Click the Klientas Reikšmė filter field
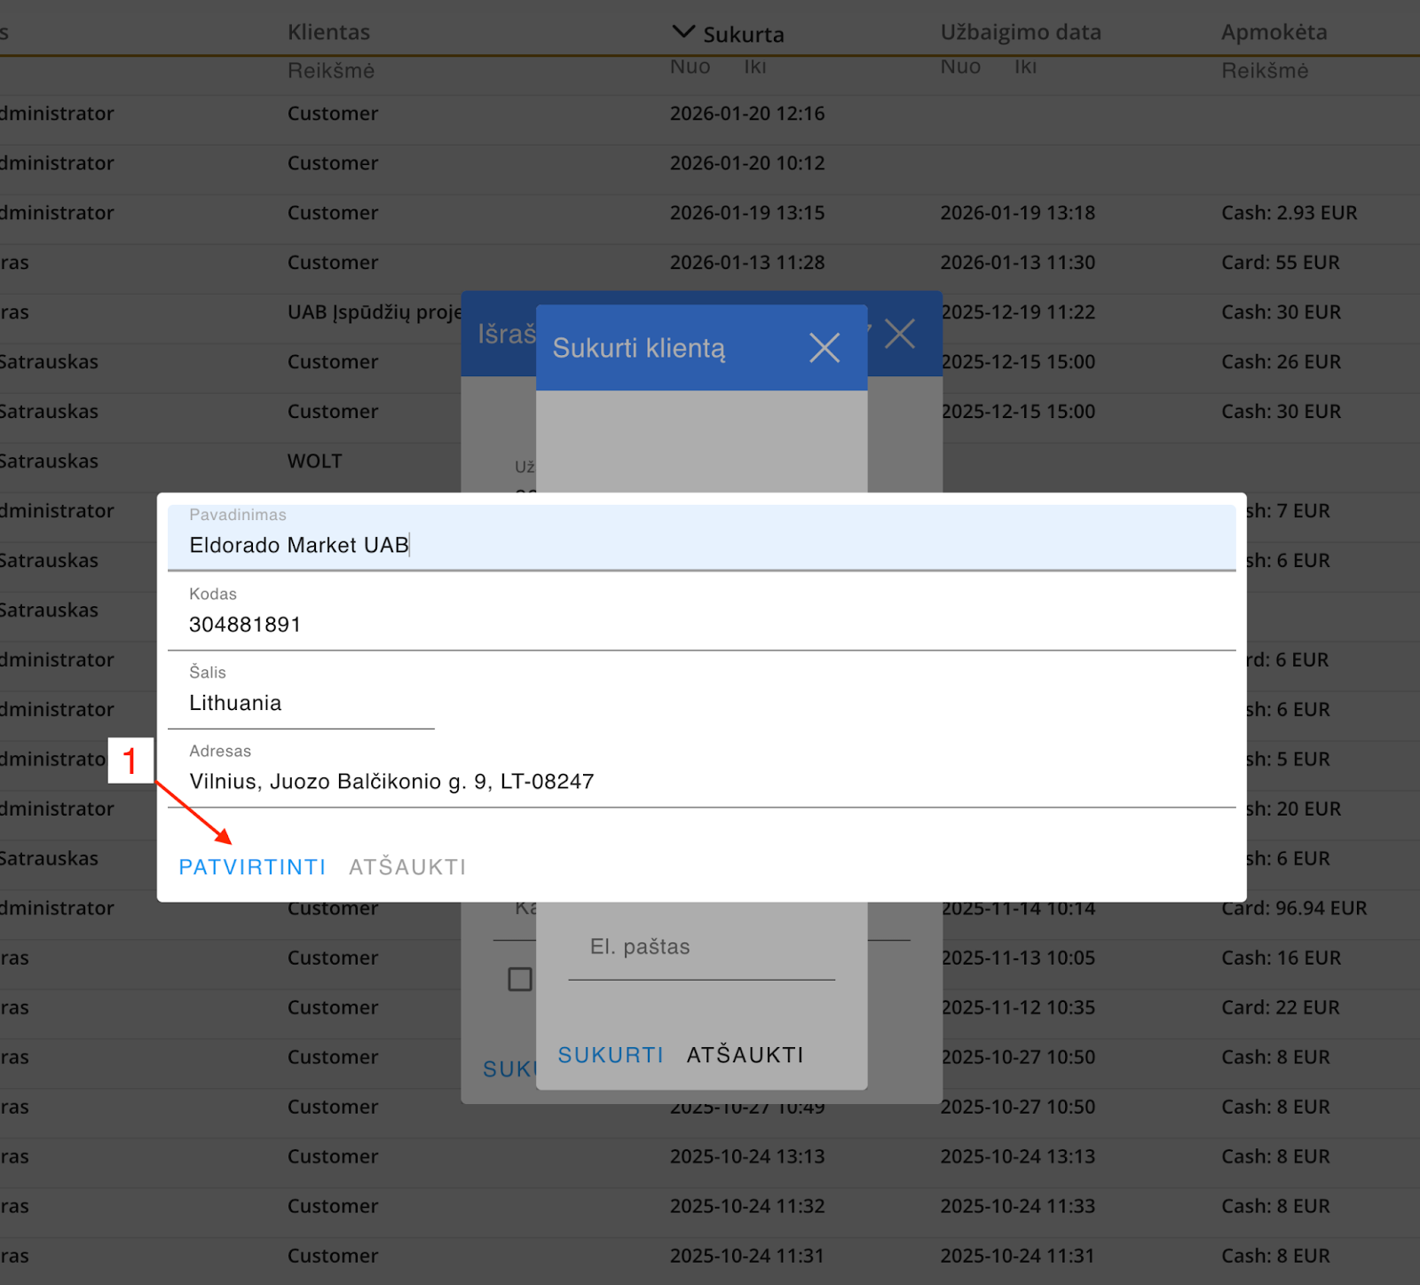Image resolution: width=1420 pixels, height=1285 pixels. pos(331,71)
